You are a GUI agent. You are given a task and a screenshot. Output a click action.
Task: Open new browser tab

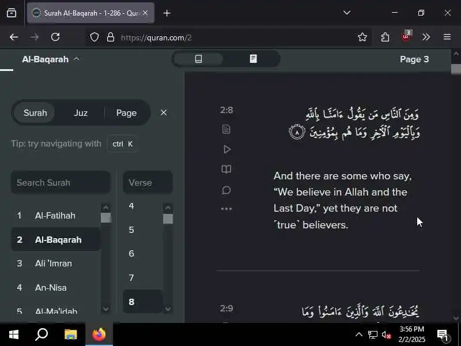click(167, 13)
